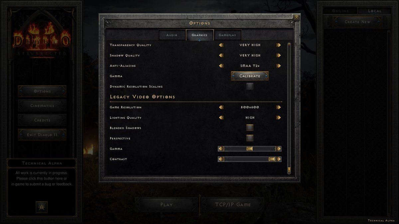The image size is (399, 224).
Task: Click right arrow for Game Resolution
Action: tap(278, 107)
